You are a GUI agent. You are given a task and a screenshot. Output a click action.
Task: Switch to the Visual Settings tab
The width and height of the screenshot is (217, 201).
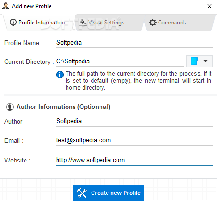pyautogui.click(x=106, y=23)
